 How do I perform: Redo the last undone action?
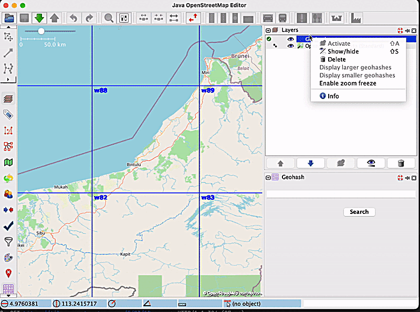pyautogui.click(x=89, y=18)
